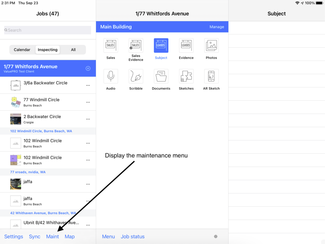Switch to the Calendar segment

[x=22, y=50]
